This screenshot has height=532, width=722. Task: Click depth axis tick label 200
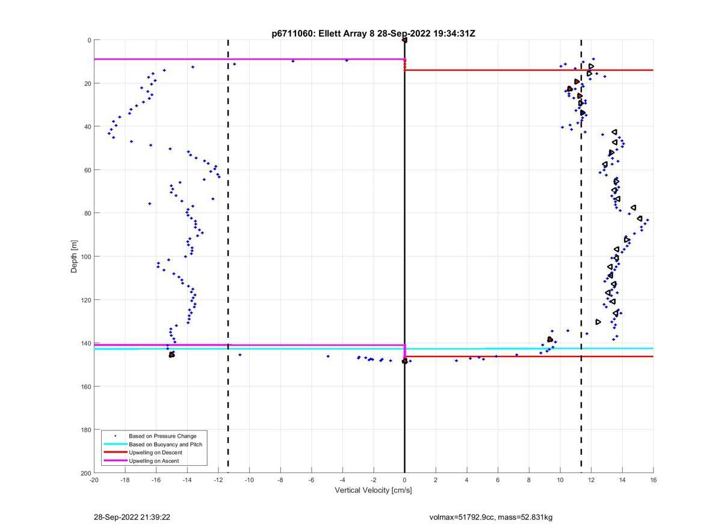tap(85, 473)
